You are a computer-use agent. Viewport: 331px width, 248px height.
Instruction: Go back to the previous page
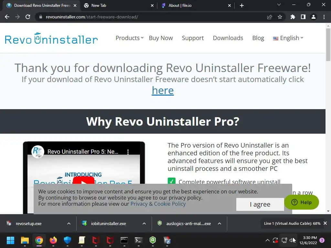tap(7, 17)
